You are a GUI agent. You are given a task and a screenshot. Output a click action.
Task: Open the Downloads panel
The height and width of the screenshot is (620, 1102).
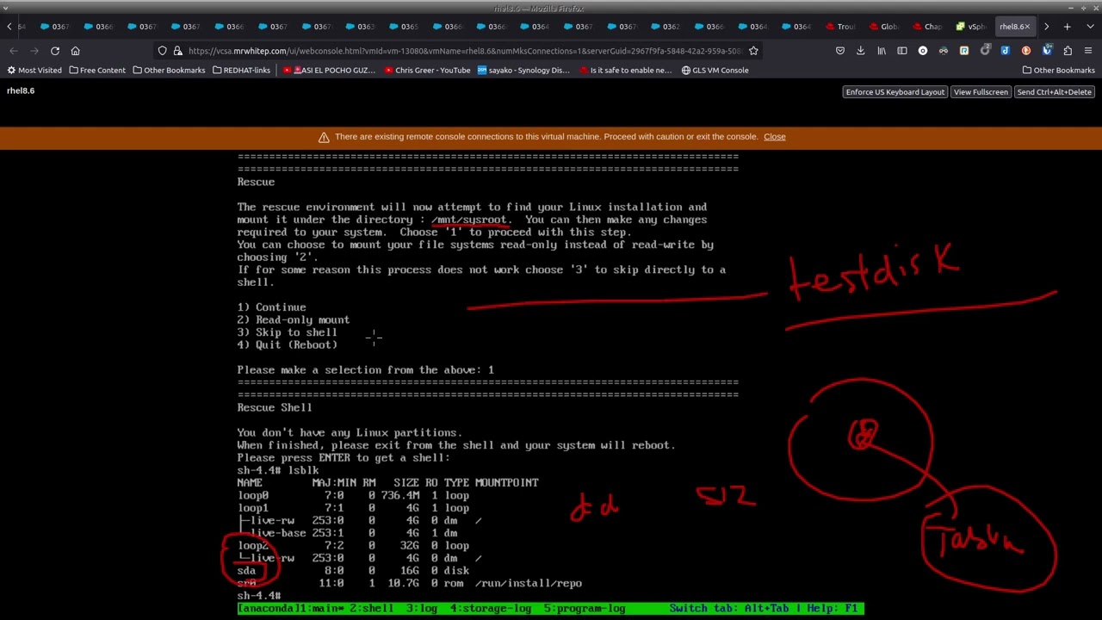[861, 51]
